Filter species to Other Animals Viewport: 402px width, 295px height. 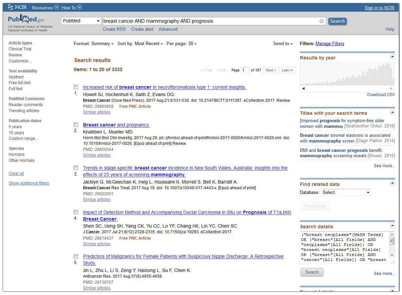point(22,161)
